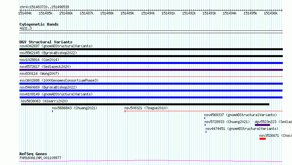Image resolution: width=292 pixels, height=165 pixels.
Task: Click ruler position 151484k
Action: 25,13
